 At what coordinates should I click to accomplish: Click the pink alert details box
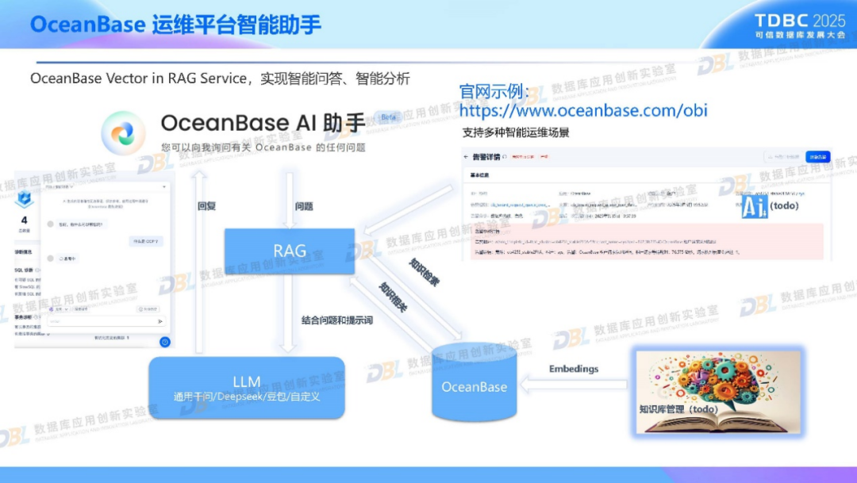coord(647,241)
